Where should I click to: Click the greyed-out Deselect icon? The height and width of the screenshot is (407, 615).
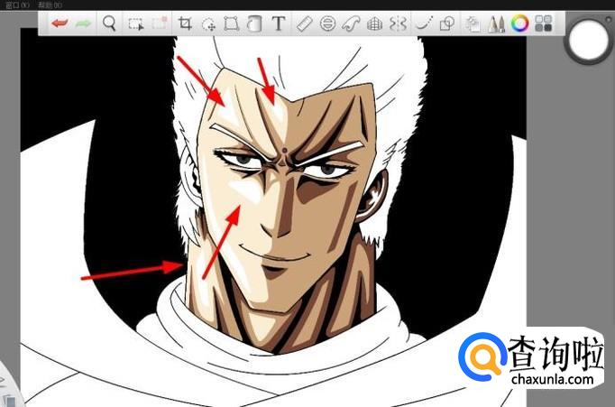coord(160,23)
